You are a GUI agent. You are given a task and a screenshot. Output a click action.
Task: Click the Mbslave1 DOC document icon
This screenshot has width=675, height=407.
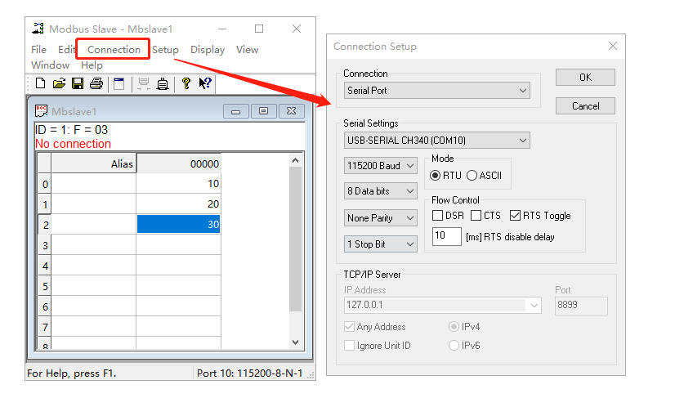[41, 111]
